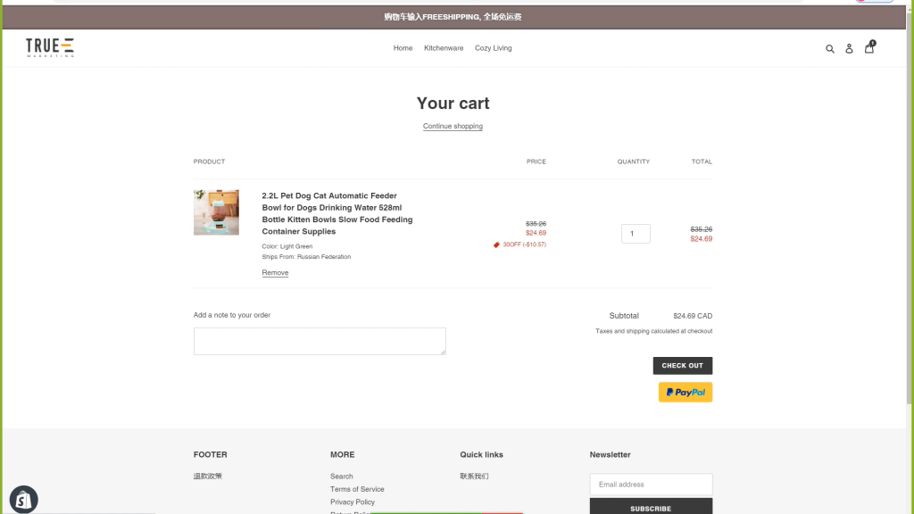This screenshot has width=914, height=514.
Task: Open the Cozy Living navigation item
Action: pos(493,48)
